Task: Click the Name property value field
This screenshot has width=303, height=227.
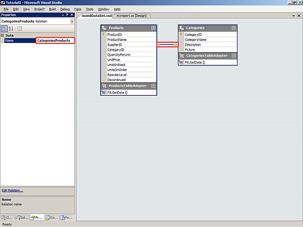Action: (55, 41)
